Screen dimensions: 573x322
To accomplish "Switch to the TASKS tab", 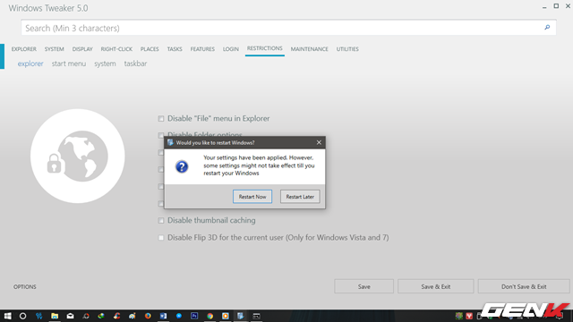I will (175, 49).
